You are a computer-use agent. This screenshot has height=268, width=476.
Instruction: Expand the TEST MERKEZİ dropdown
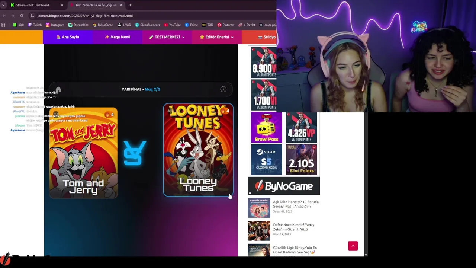click(x=167, y=37)
